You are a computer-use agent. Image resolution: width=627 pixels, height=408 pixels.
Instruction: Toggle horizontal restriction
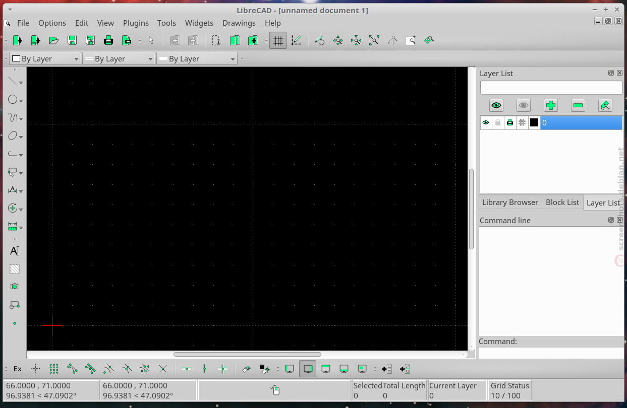point(186,369)
